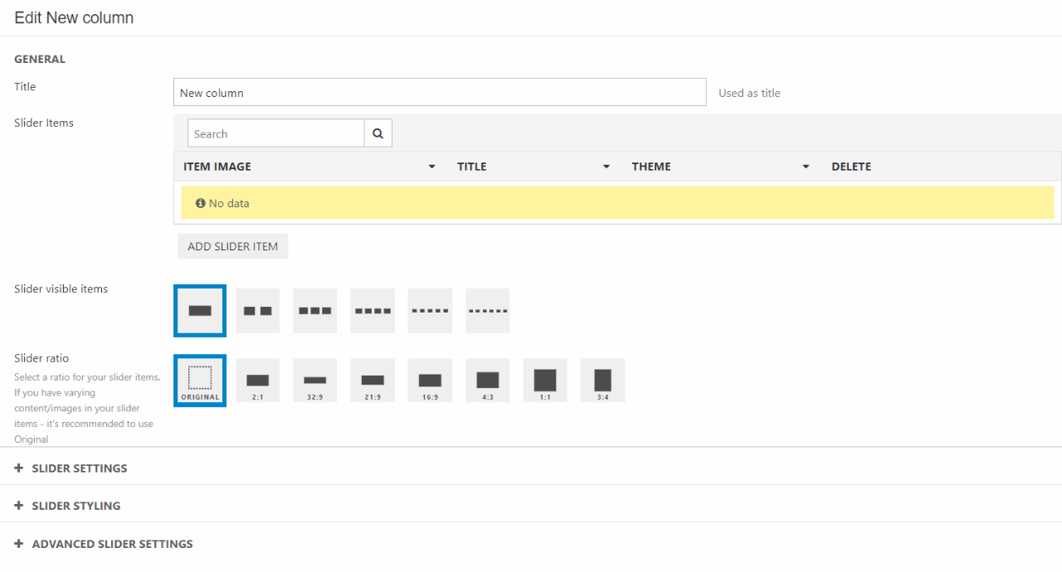Open the Theme column dropdown arrow
The height and width of the screenshot is (572, 1062).
click(x=805, y=167)
